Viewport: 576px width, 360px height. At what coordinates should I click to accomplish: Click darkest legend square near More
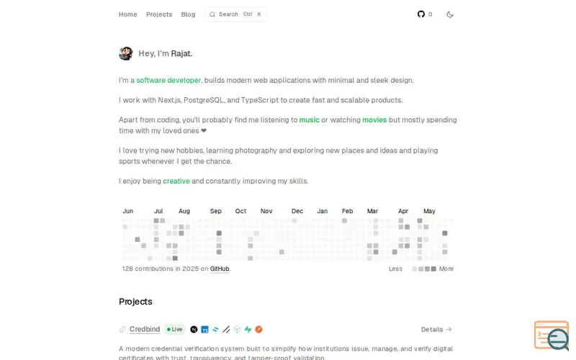click(433, 269)
